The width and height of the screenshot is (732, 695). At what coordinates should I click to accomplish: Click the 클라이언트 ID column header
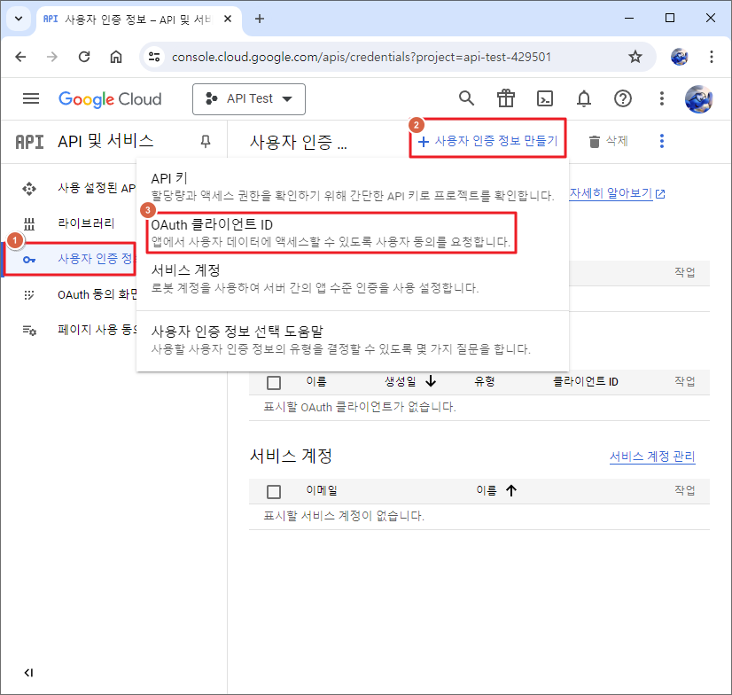[x=586, y=381]
